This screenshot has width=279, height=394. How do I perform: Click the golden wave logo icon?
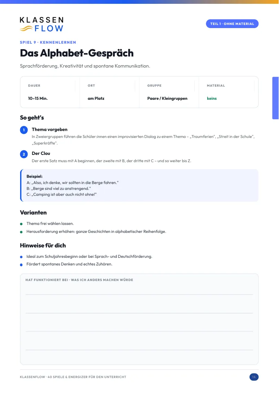(x=26, y=28)
